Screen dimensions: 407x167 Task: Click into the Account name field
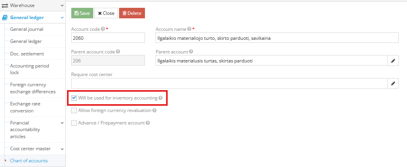point(277,38)
